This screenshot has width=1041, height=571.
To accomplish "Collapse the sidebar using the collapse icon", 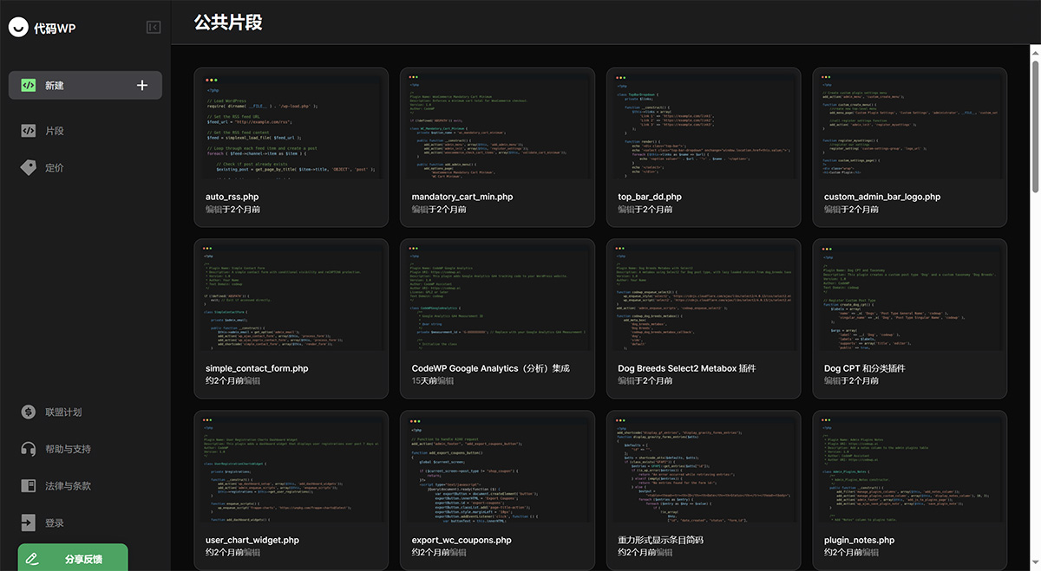I will (154, 27).
